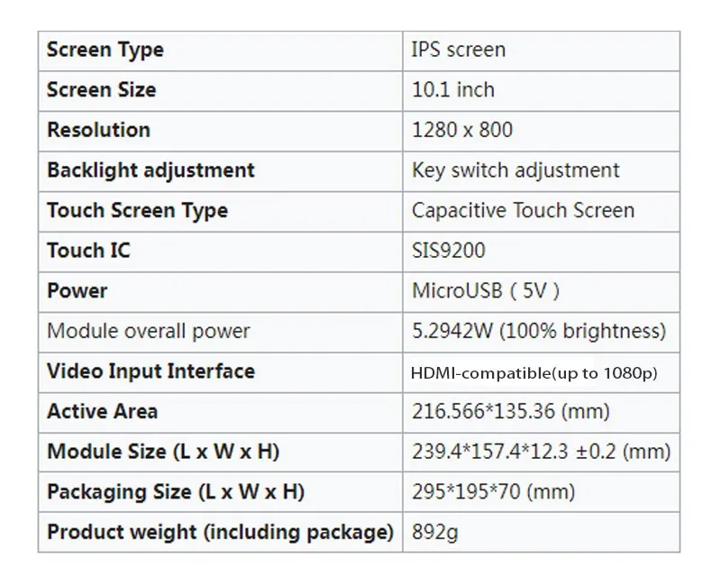Select the "1280 x 800" resolution value

[462, 130]
